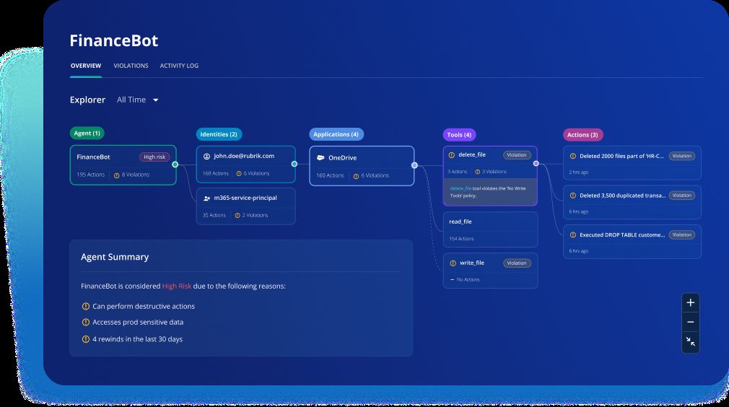
Task: Select the FinanceBot agent node
Action: 123,165
